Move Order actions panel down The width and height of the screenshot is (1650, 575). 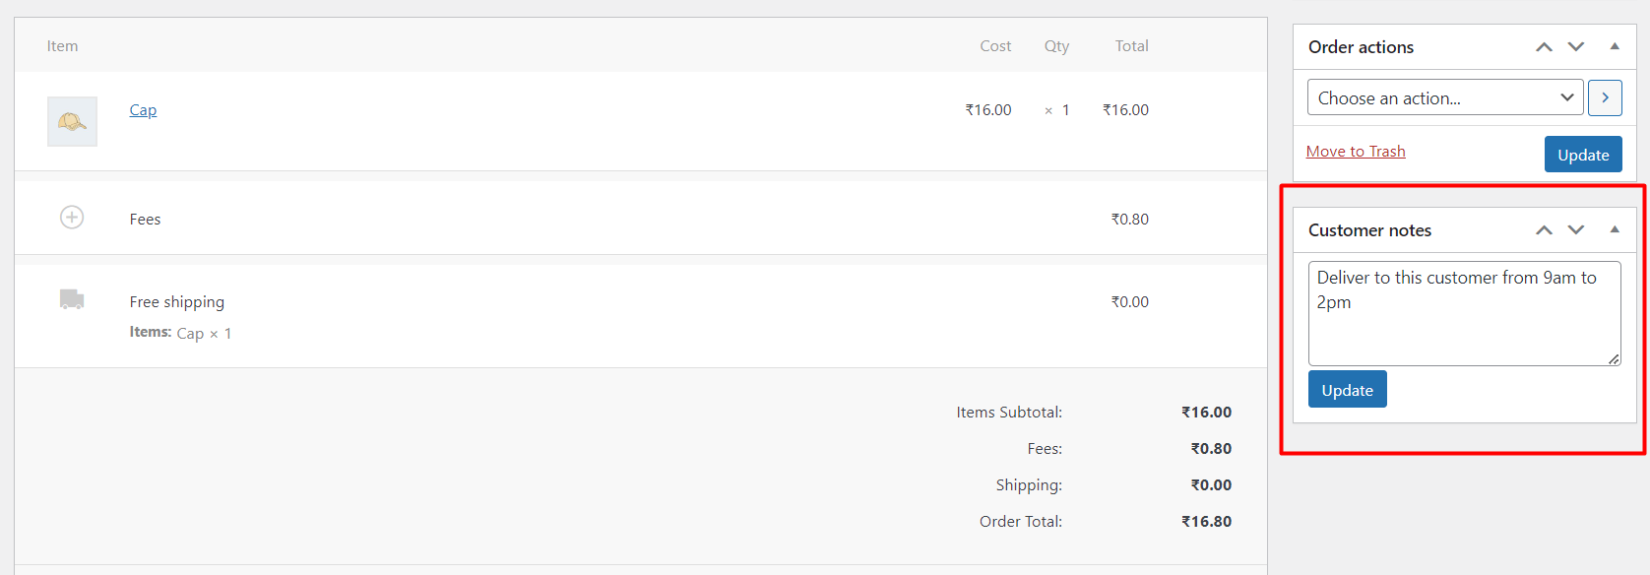pyautogui.click(x=1576, y=47)
